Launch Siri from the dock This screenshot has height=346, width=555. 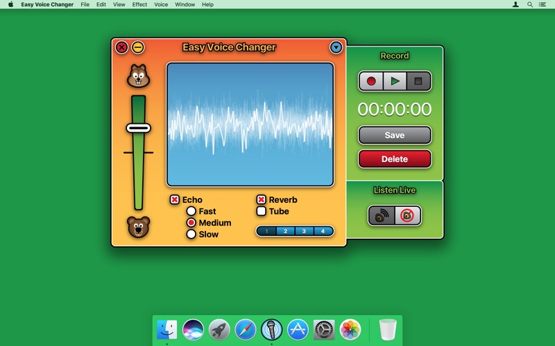tap(193, 330)
